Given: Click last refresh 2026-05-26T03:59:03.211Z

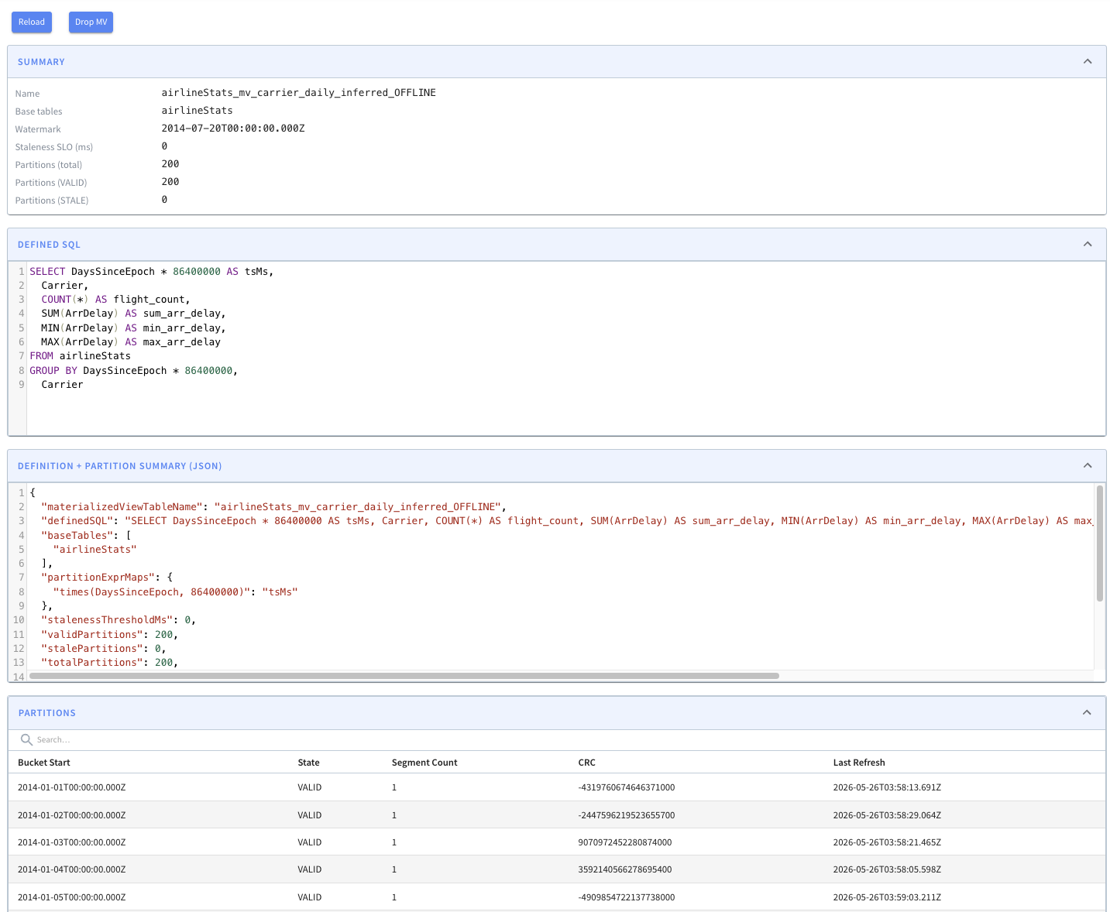Looking at the screenshot, I should coord(887,897).
